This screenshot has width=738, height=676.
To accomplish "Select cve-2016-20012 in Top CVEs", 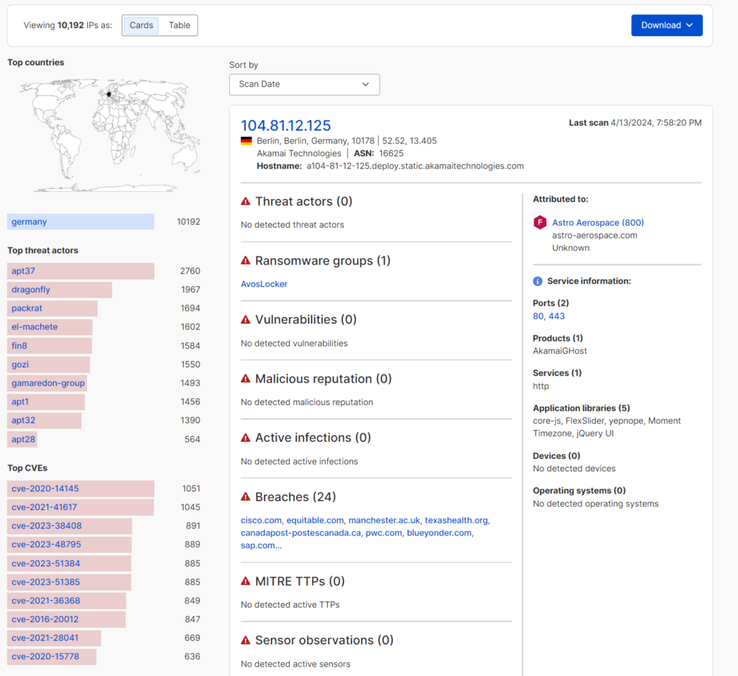I will 66,620.
